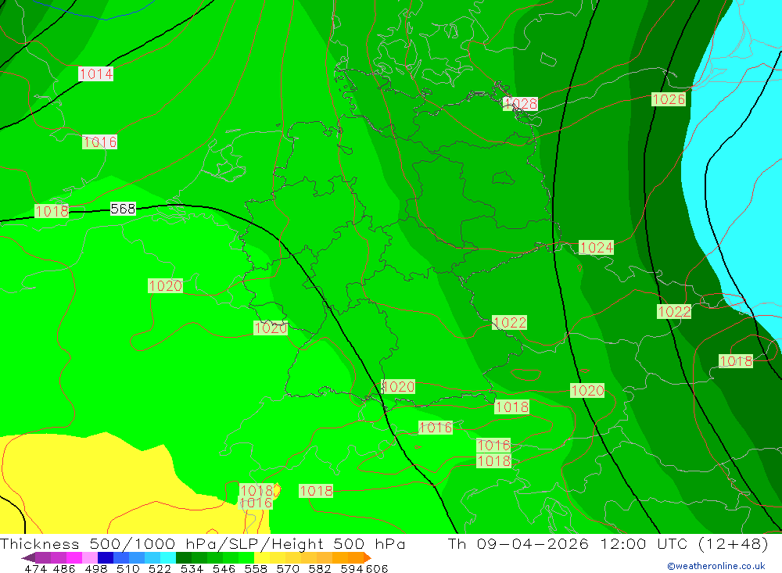Viewport: 782px width, 573px height.
Task: Click the 474 value on legend scale
Action: tap(35, 568)
